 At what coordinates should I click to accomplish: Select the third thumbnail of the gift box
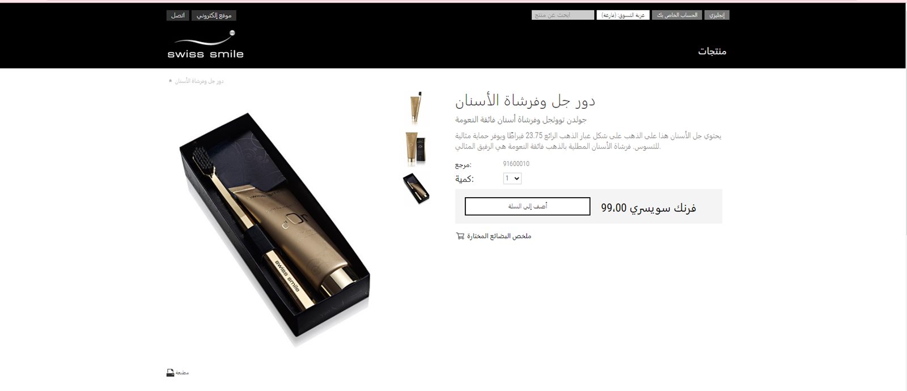(x=416, y=188)
